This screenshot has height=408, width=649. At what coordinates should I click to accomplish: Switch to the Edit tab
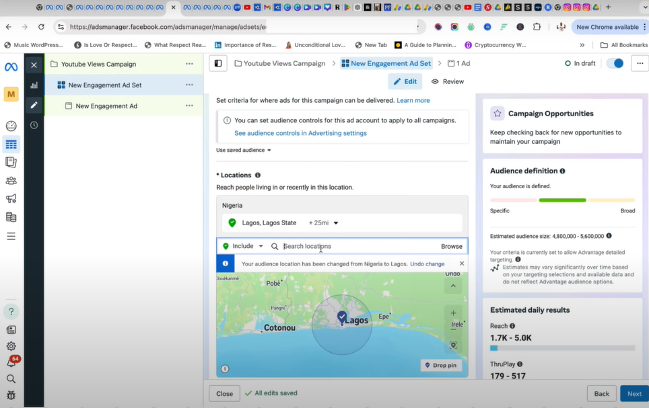(x=405, y=81)
